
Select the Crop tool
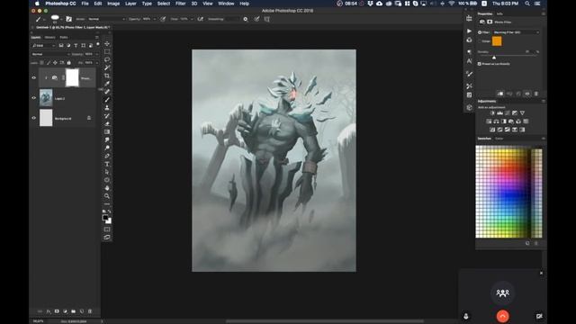click(107, 76)
